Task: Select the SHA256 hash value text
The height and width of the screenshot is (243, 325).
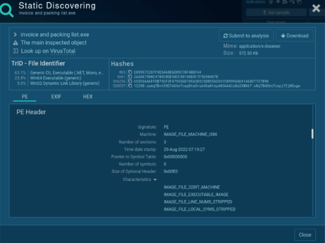Action: [x=201, y=81]
